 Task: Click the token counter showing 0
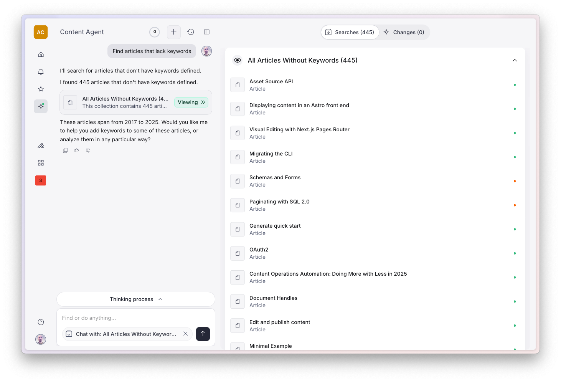click(155, 32)
